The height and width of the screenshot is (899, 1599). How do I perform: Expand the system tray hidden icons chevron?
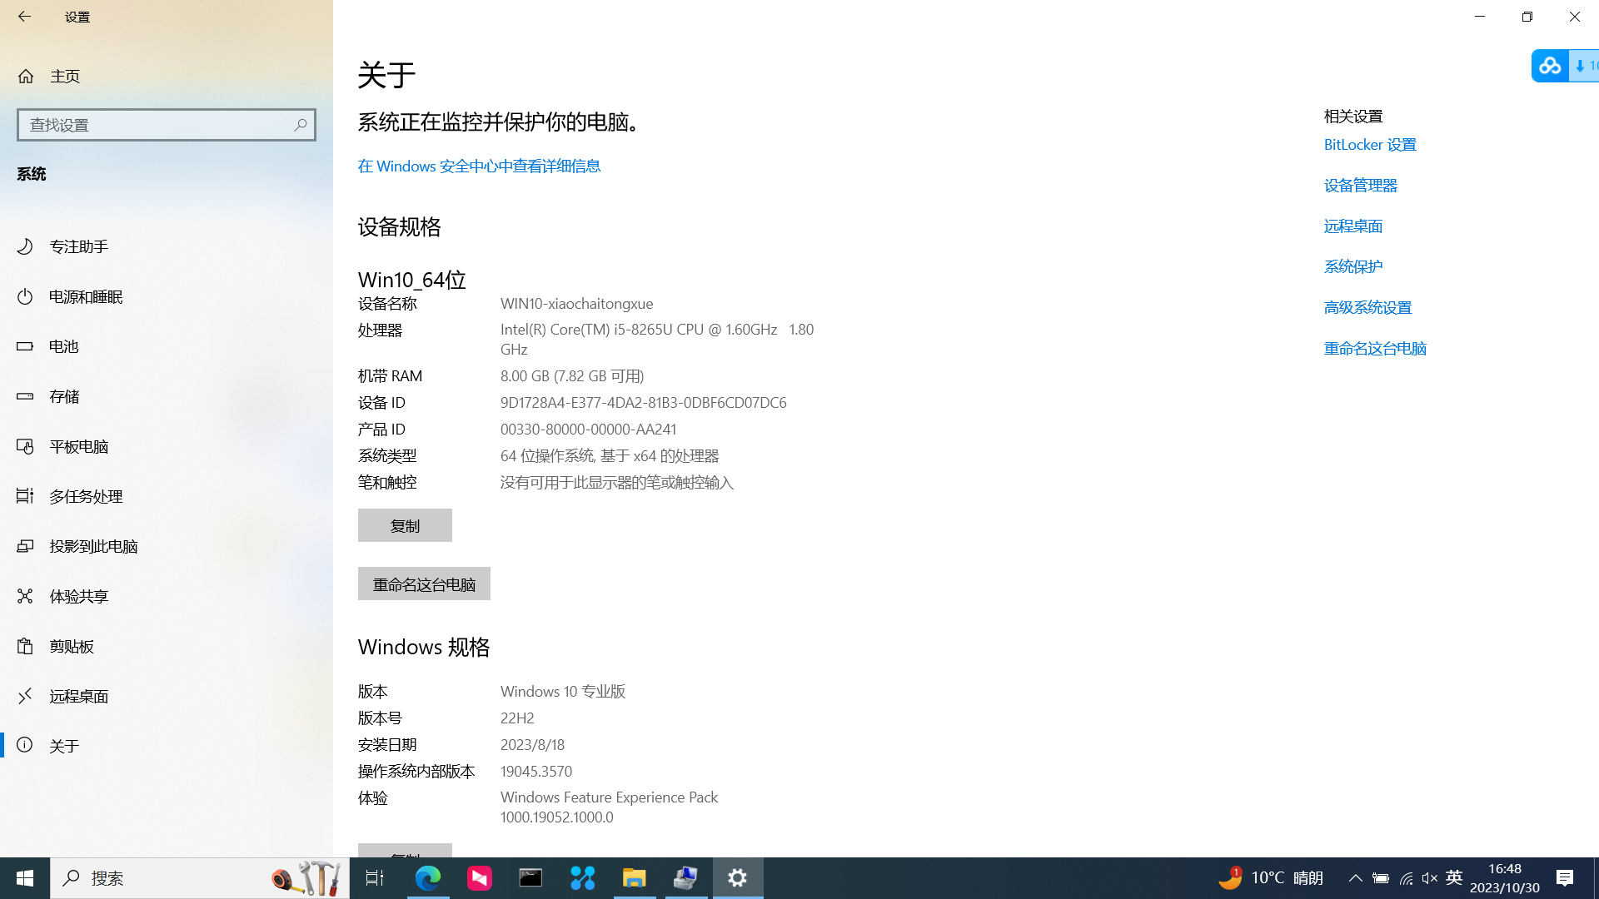1355,877
